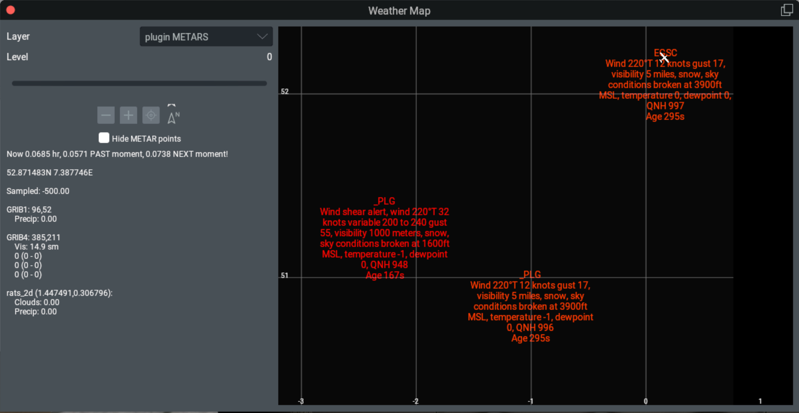
Task: Click the zoom in plus button
Action: click(128, 115)
